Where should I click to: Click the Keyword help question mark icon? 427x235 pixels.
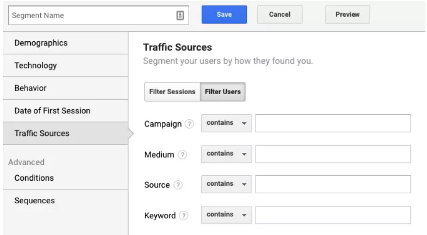(184, 215)
